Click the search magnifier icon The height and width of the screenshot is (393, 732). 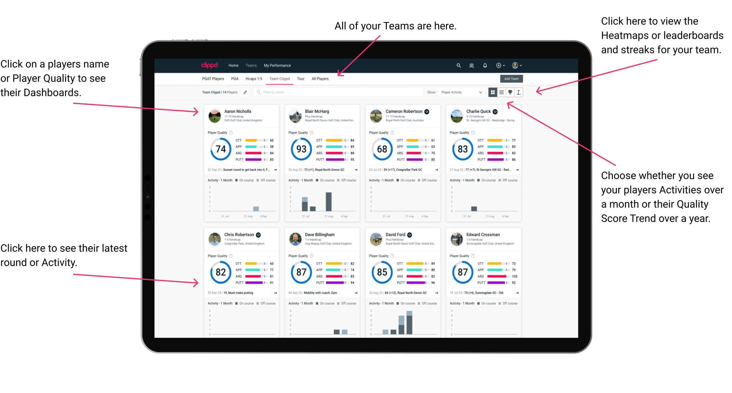(458, 65)
